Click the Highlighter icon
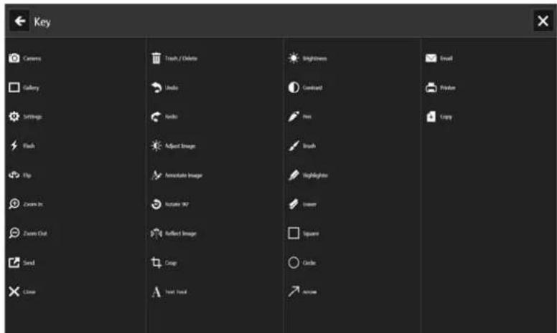The height and width of the screenshot is (333, 557). (293, 175)
